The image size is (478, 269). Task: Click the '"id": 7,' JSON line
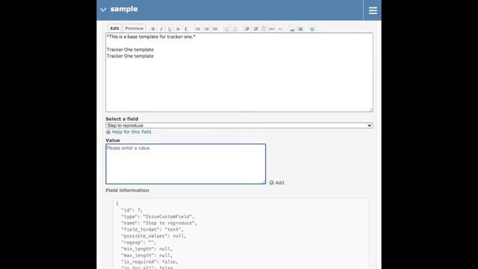(131, 210)
